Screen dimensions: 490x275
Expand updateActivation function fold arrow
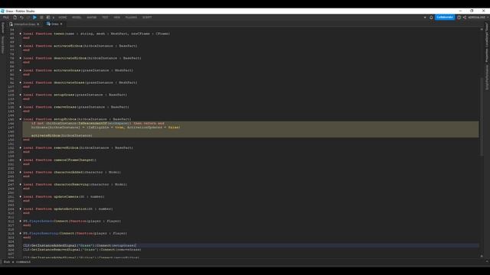(21, 209)
